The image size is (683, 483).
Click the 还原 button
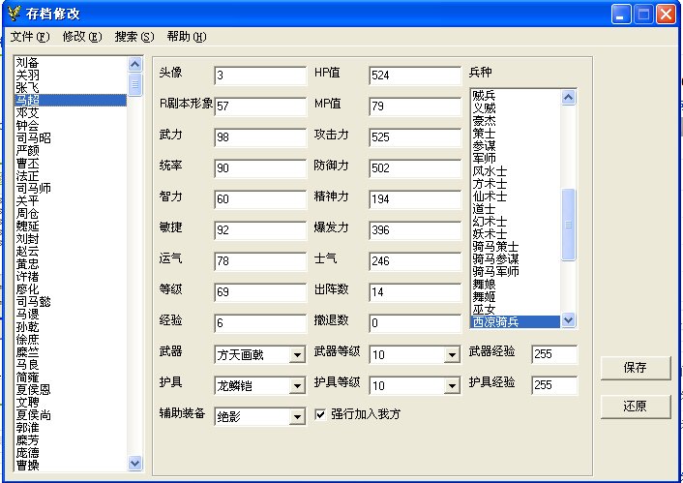(635, 407)
